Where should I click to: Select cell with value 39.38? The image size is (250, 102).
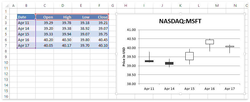(63, 28)
